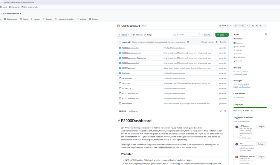280x165 pixels.
Task: Click the LICENSE.txt file icon
Action: (120, 88)
